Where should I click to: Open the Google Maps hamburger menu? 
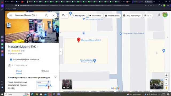(x=11, y=15)
